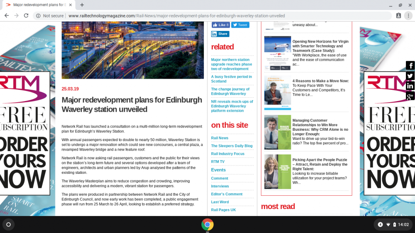Open the clipboard extension icon in the toolbar

pos(398,16)
